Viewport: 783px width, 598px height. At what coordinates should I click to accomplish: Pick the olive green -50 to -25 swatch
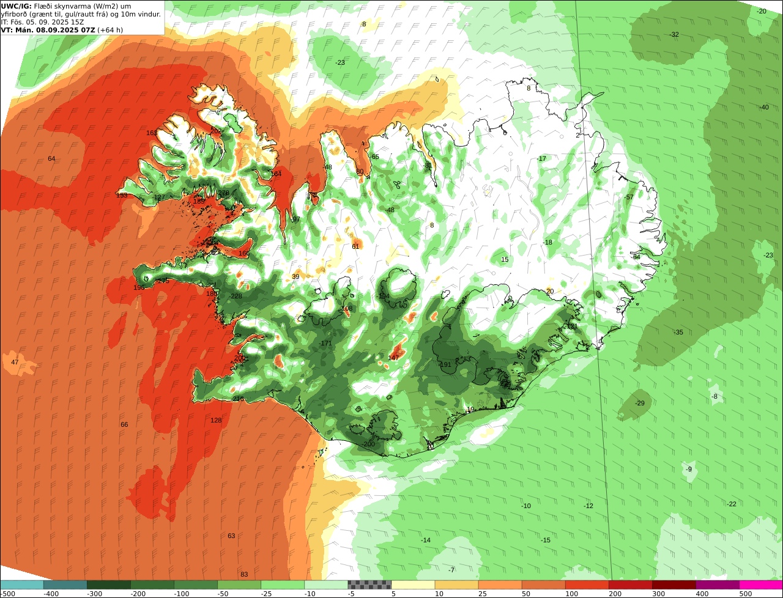tap(239, 585)
